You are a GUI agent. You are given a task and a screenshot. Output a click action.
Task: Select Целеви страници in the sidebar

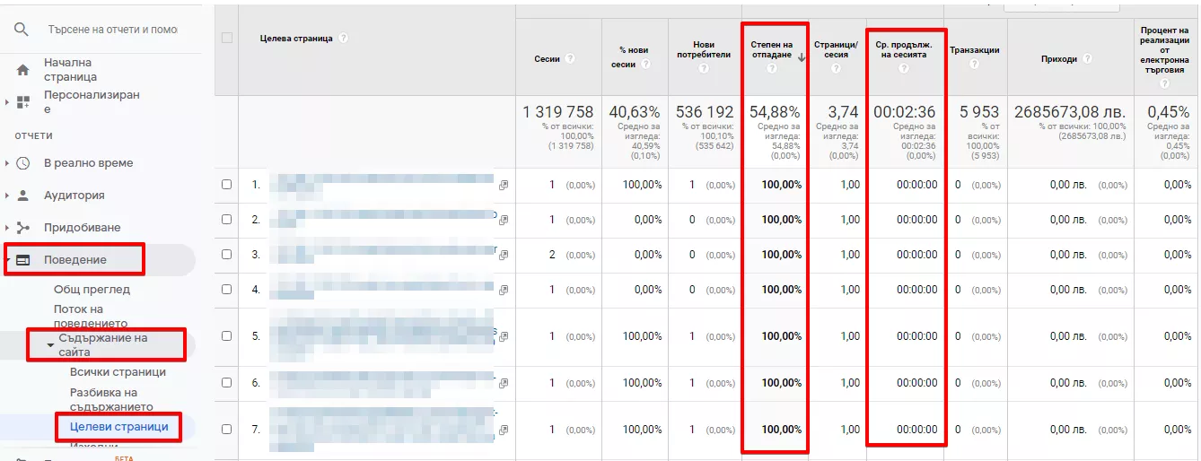click(x=118, y=427)
